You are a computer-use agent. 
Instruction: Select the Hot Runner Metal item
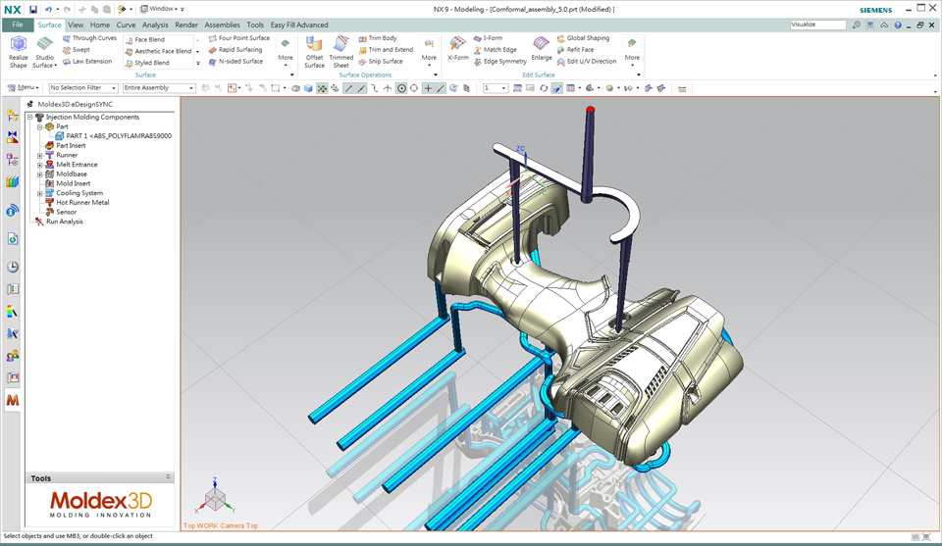[x=82, y=202]
